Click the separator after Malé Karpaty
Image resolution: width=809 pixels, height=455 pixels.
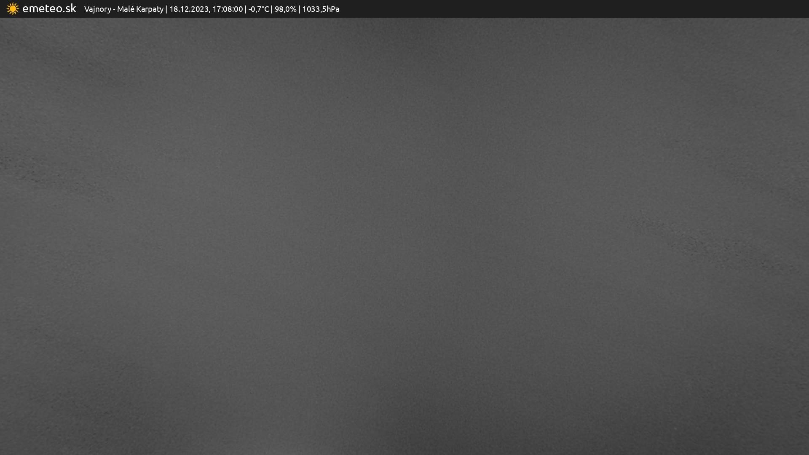(x=166, y=9)
